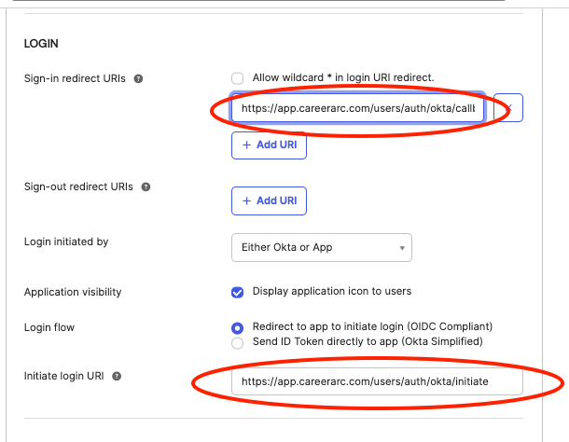
Task: Click the Login initiated by label
Action: 66,242
